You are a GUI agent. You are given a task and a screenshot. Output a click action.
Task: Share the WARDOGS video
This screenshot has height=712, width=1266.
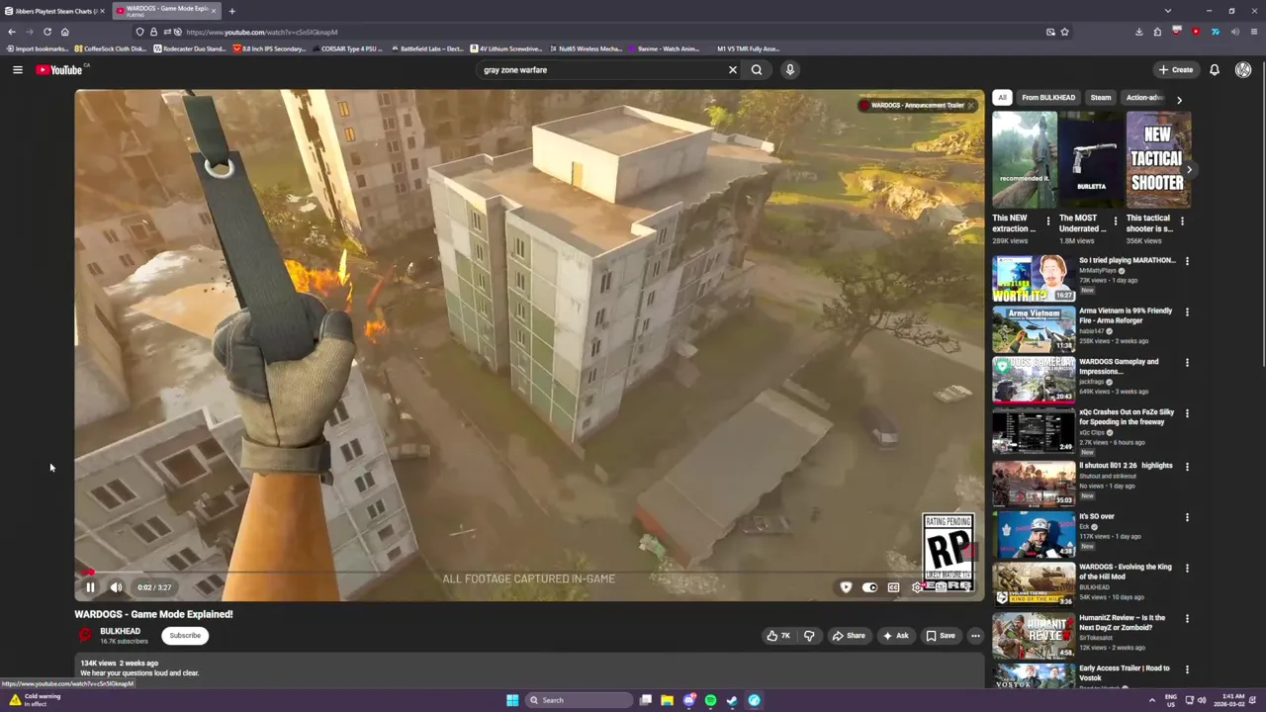(x=849, y=636)
